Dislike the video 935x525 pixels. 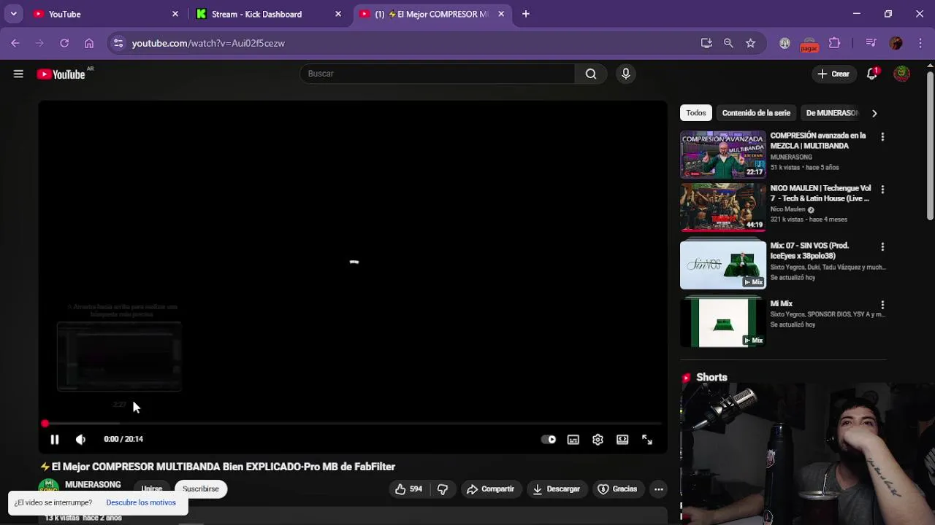pyautogui.click(x=443, y=489)
